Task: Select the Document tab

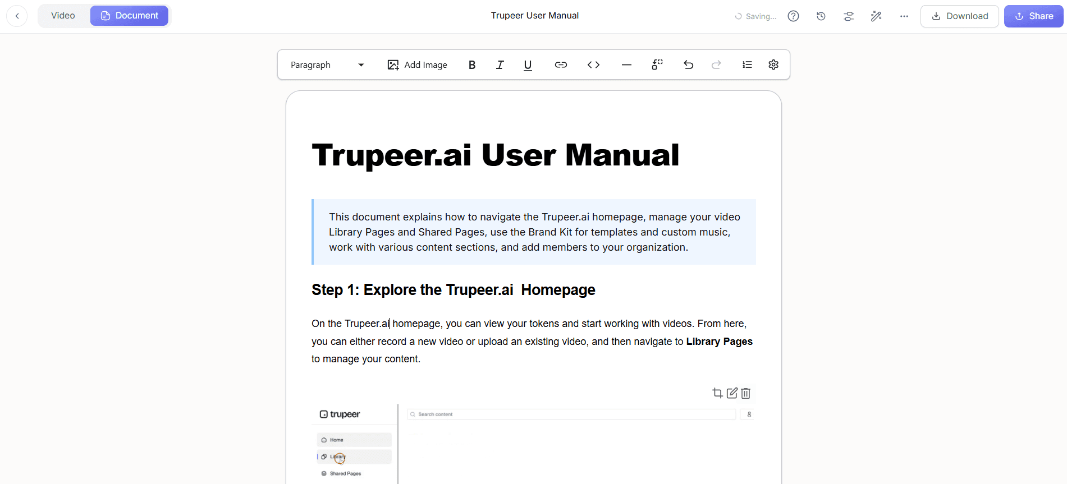Action: [129, 16]
